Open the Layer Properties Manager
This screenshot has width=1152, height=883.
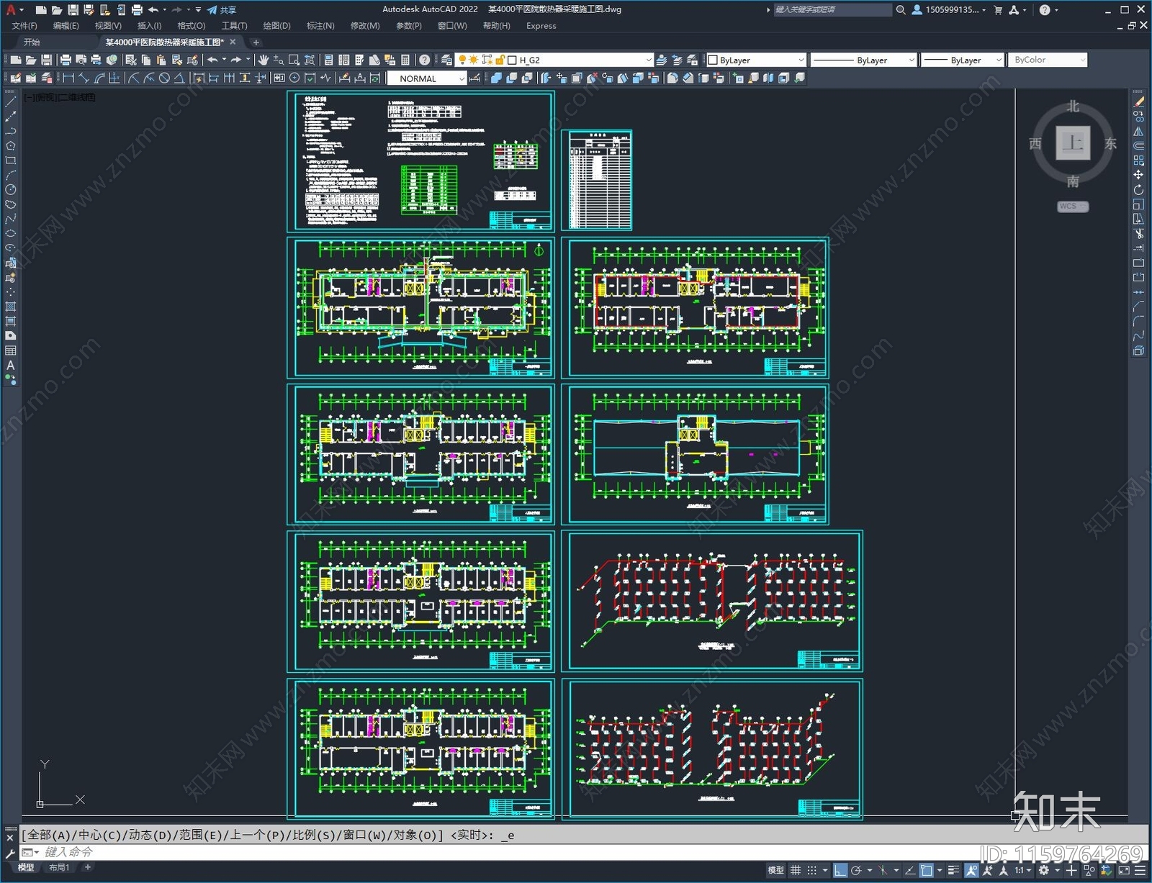click(447, 60)
